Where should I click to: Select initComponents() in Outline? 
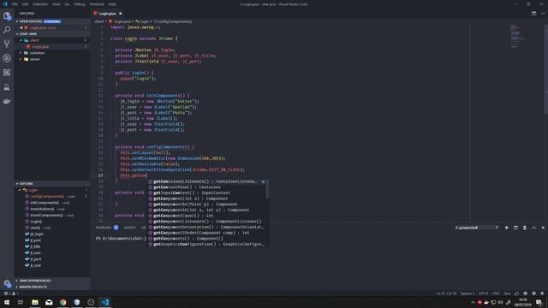pos(52,203)
